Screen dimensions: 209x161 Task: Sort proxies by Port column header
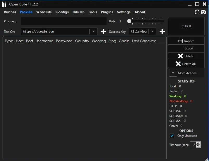(x=29, y=41)
